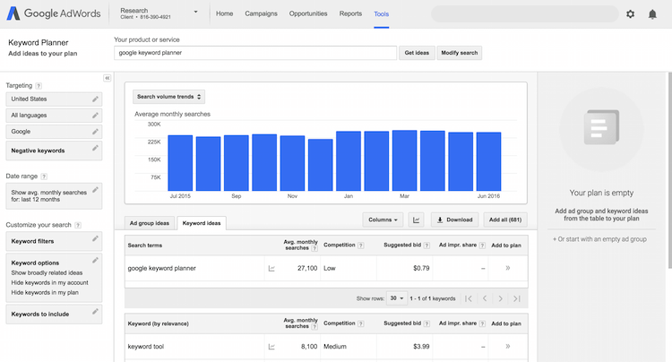Open the Campaigns menu
The height and width of the screenshot is (362, 672).
pyautogui.click(x=261, y=13)
